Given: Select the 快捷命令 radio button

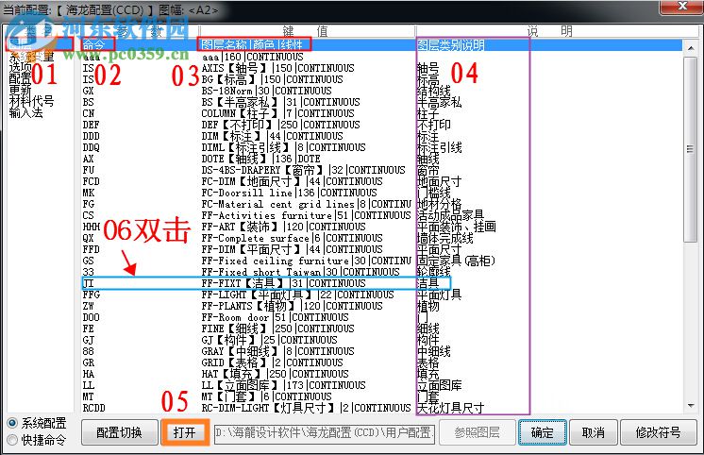Looking at the screenshot, I should pyautogui.click(x=37, y=439).
